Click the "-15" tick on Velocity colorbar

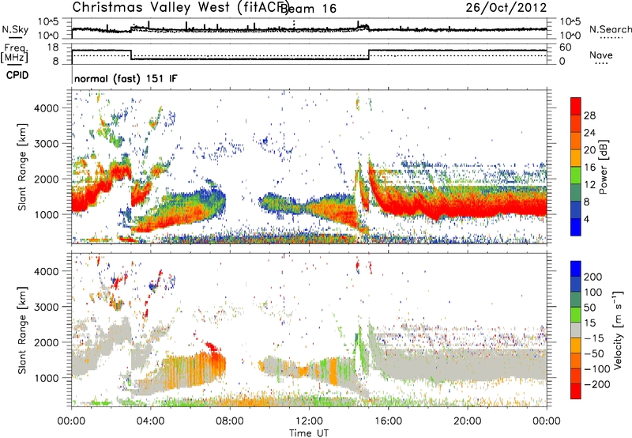click(x=594, y=338)
